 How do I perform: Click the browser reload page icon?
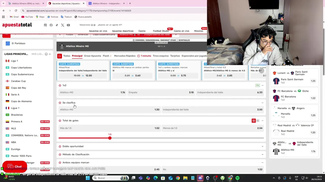point(16,11)
